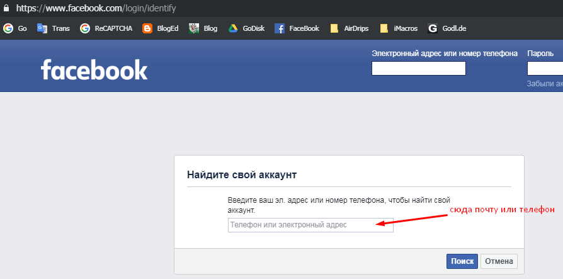563x279 pixels.
Task: Focus the header email or phone login field
Action: (x=419, y=68)
